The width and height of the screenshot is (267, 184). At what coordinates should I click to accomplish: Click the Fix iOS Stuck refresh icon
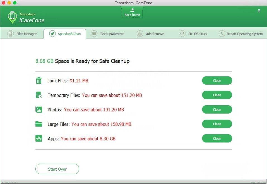pos(182,34)
